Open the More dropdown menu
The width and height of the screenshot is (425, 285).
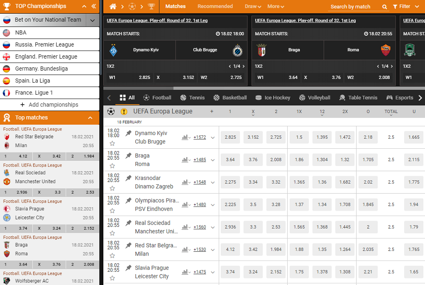(x=276, y=6)
